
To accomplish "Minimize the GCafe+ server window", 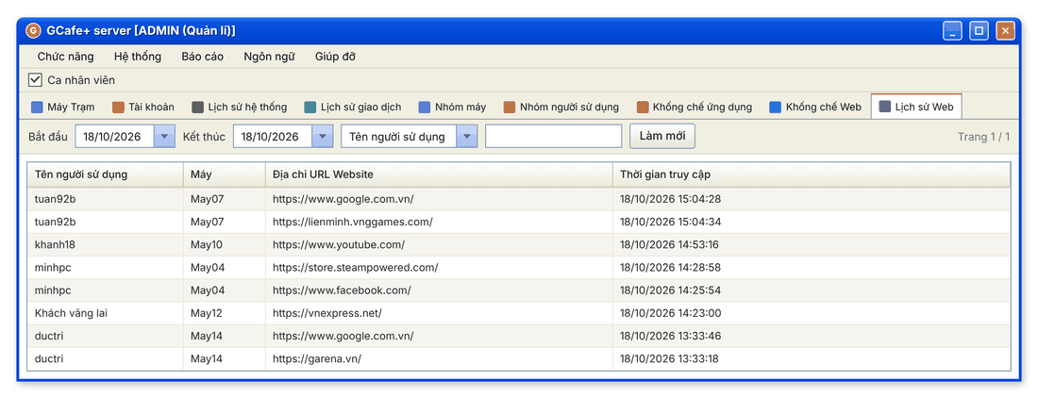I will click(x=953, y=31).
